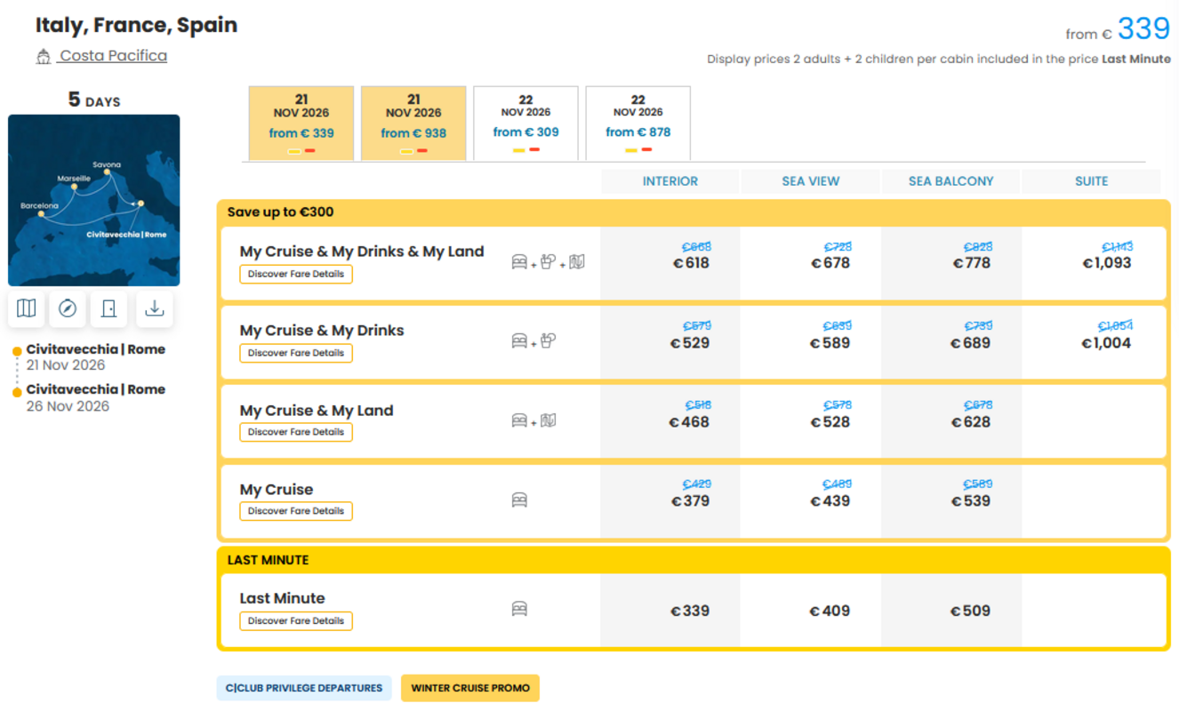Open Discover Fare Details for the Last Minute fare
The image size is (1179, 711).
[296, 621]
